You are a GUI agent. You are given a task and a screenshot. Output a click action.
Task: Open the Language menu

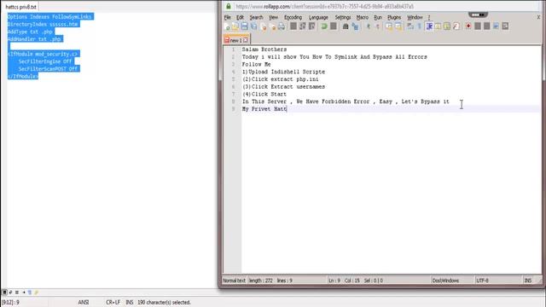pos(318,17)
